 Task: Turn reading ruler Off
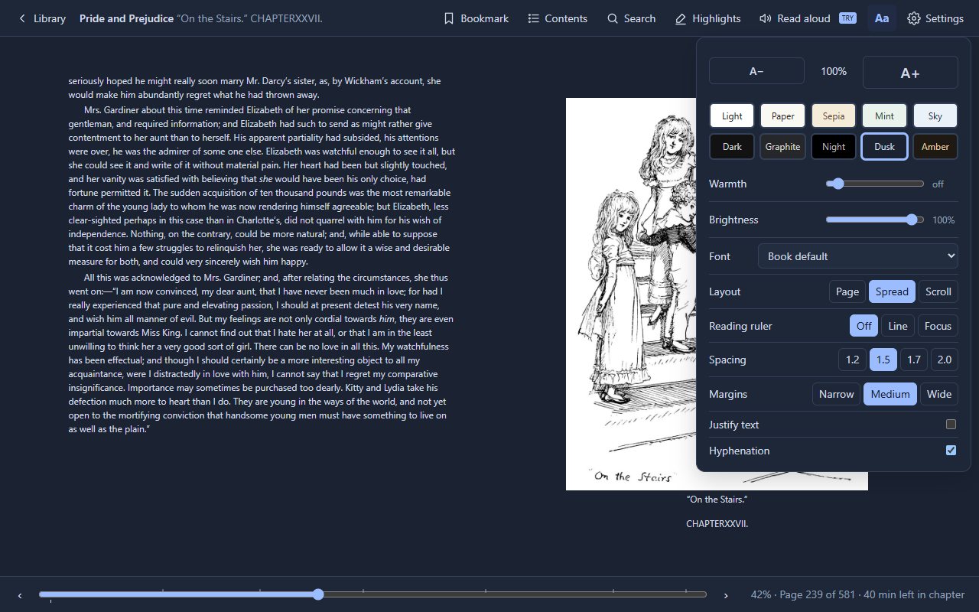pos(864,326)
